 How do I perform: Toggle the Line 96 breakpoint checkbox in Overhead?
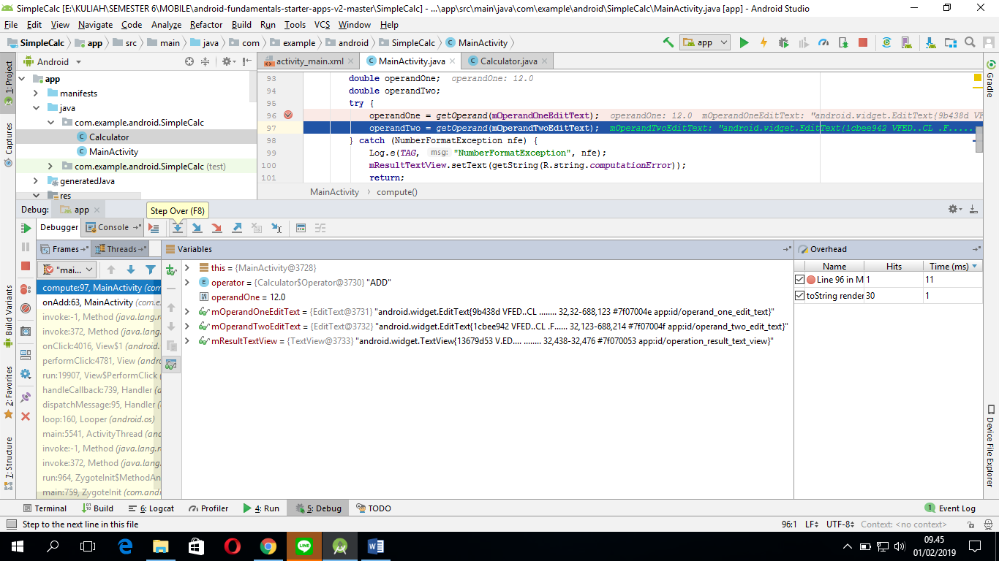(x=800, y=280)
